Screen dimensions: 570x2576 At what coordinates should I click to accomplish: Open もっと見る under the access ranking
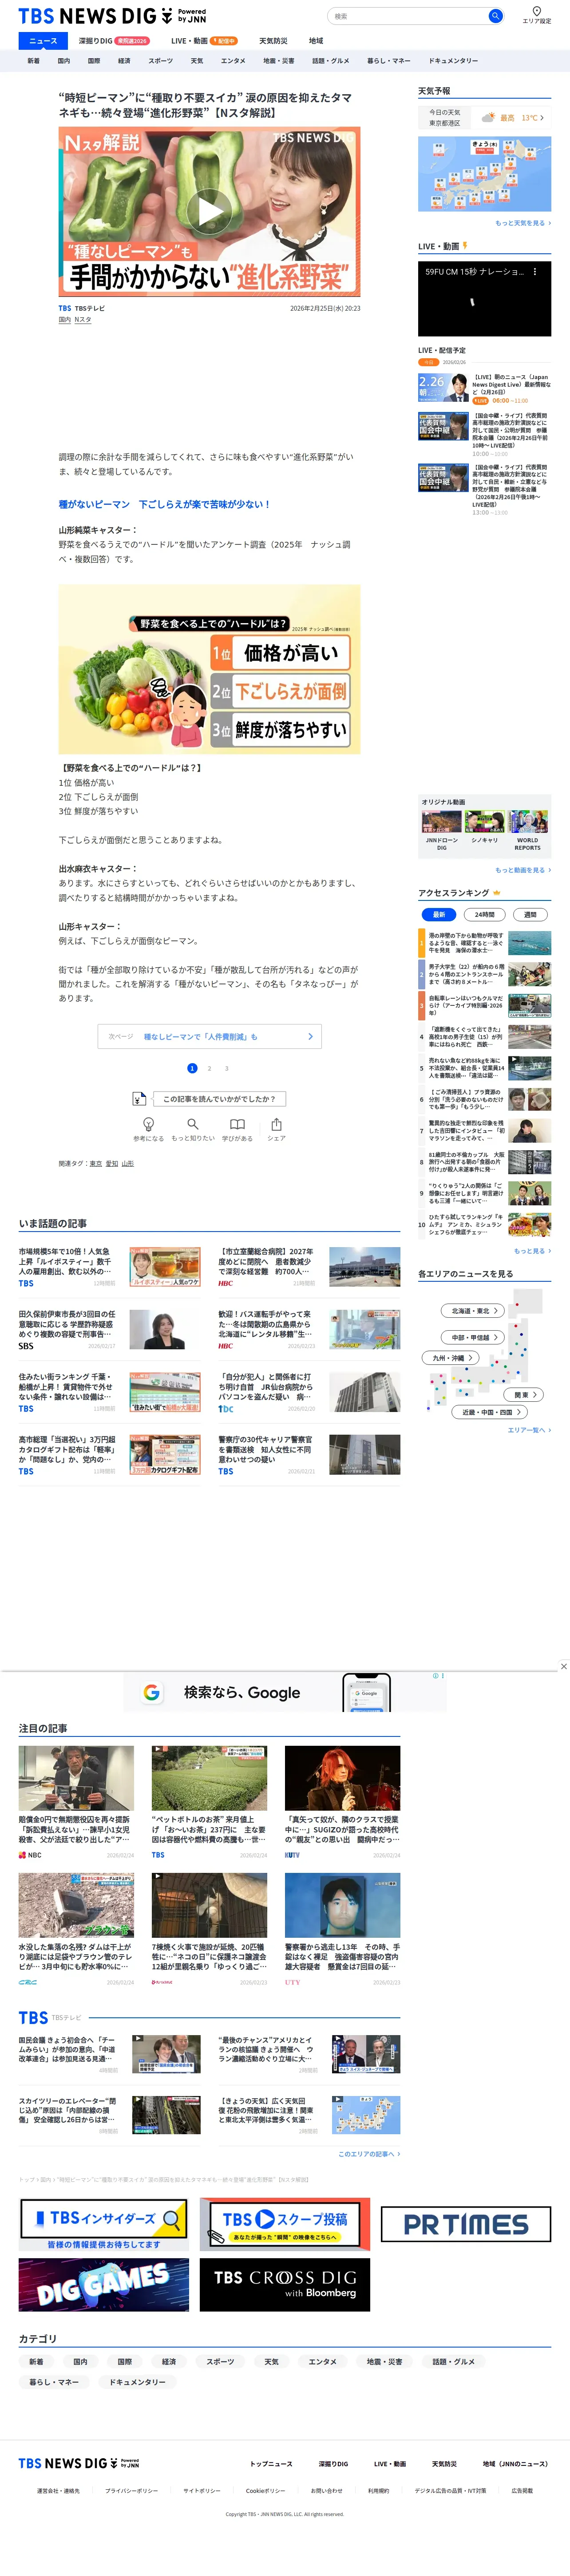pos(532,1251)
